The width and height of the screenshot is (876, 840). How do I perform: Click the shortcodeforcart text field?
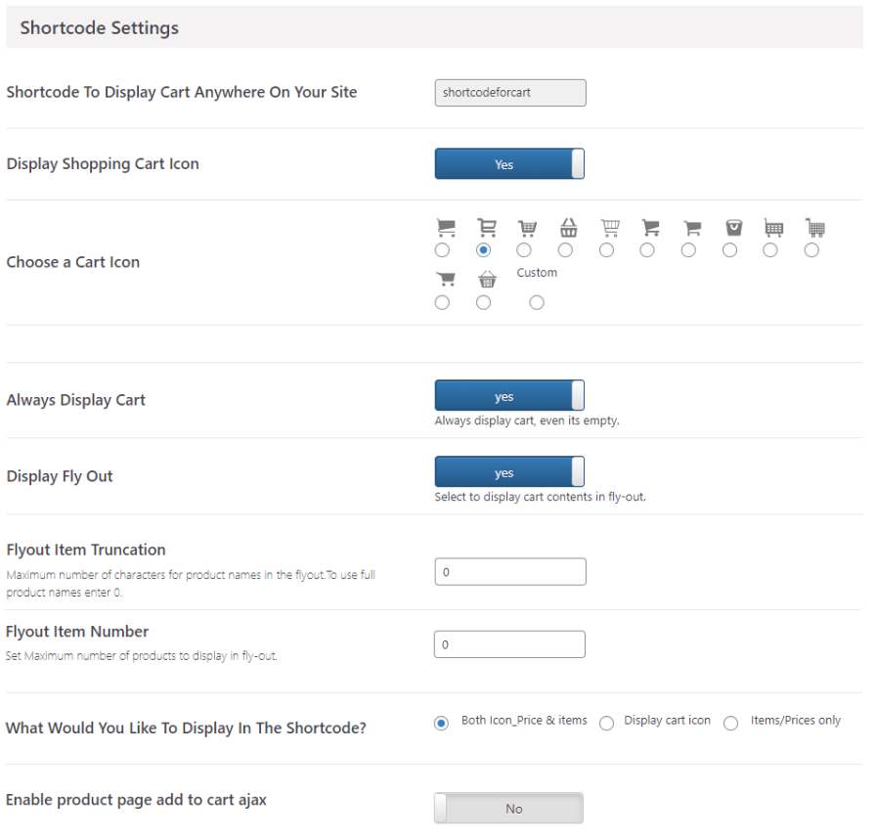pos(510,93)
